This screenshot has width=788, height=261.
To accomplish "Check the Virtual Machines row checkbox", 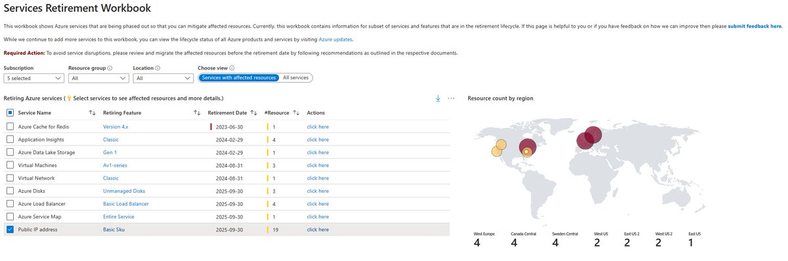I will click(10, 165).
